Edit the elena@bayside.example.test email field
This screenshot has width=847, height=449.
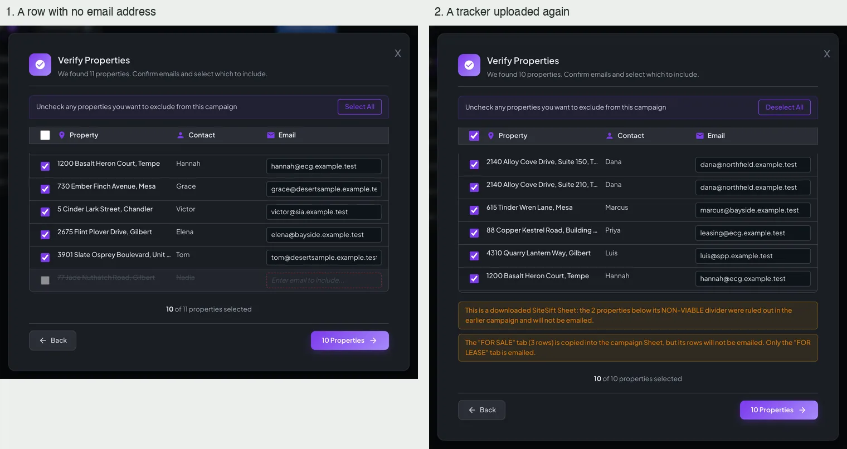coord(324,235)
